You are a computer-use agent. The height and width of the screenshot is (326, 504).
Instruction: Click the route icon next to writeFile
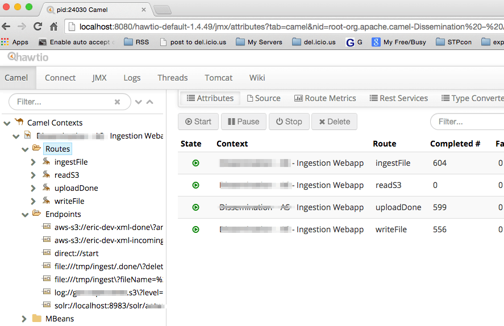pyautogui.click(x=46, y=200)
